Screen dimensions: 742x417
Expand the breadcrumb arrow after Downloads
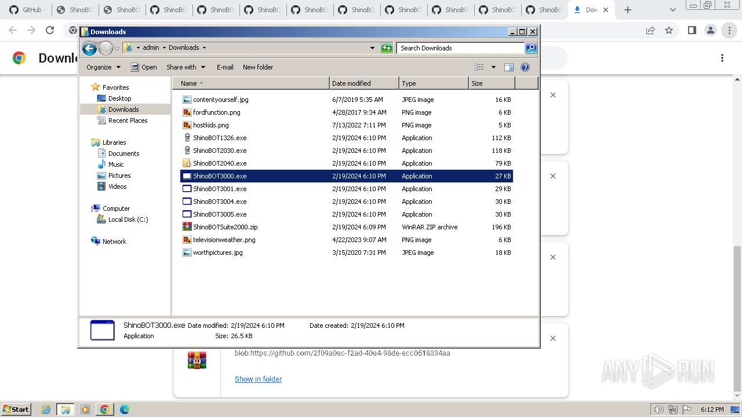point(204,47)
